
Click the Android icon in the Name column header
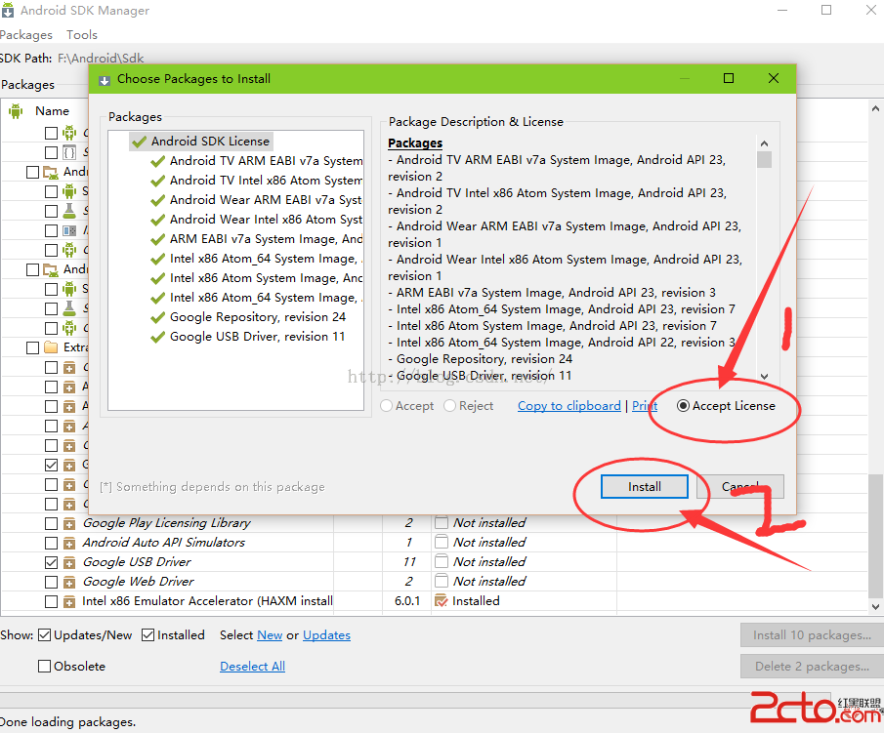(x=16, y=111)
